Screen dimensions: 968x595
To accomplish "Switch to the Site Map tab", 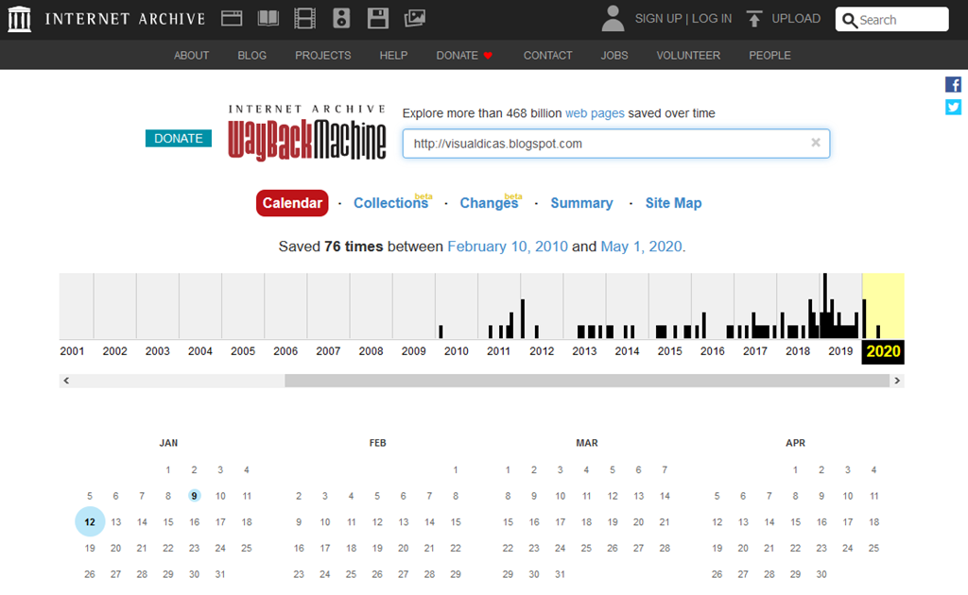I will click(x=673, y=203).
